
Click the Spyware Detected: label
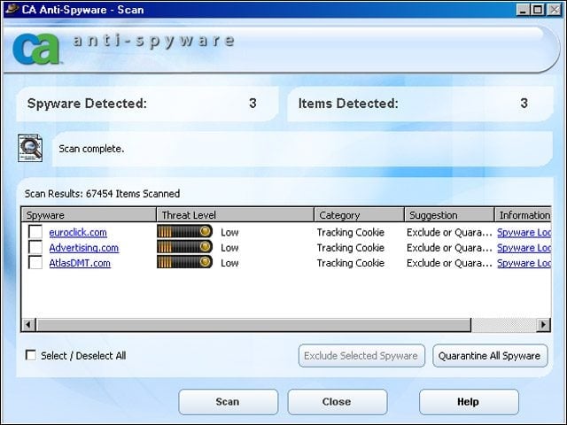(87, 104)
